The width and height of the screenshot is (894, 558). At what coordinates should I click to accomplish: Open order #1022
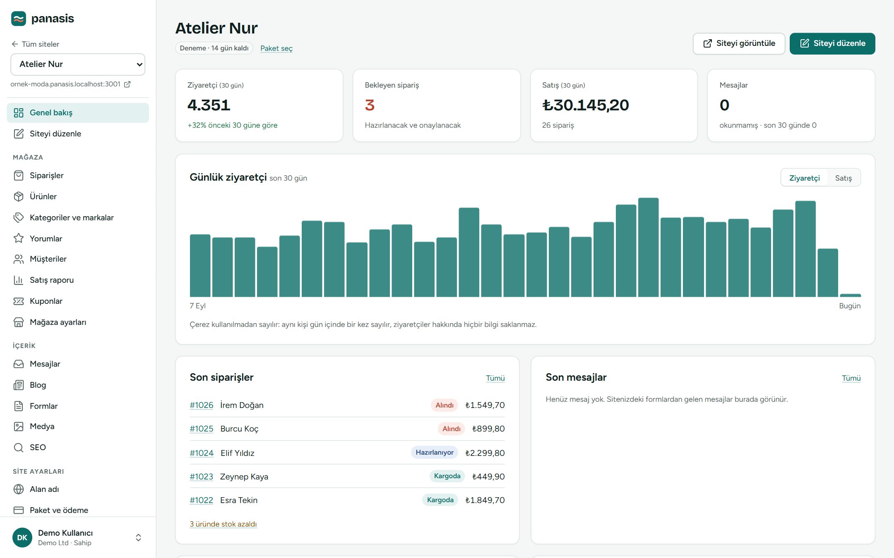click(x=201, y=500)
